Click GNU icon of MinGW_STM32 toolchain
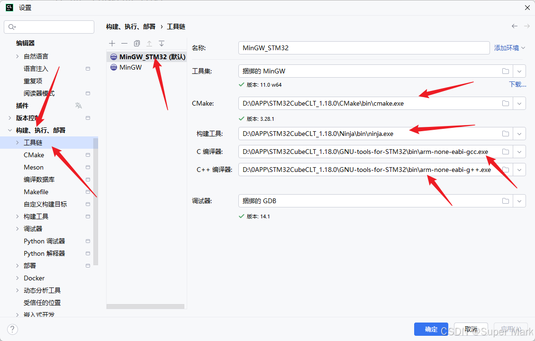This screenshot has width=535, height=341. [x=114, y=57]
